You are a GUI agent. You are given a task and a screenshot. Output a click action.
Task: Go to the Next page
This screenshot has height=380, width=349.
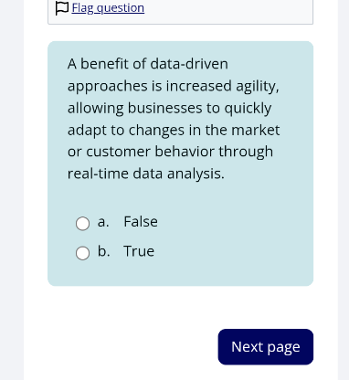[266, 347]
